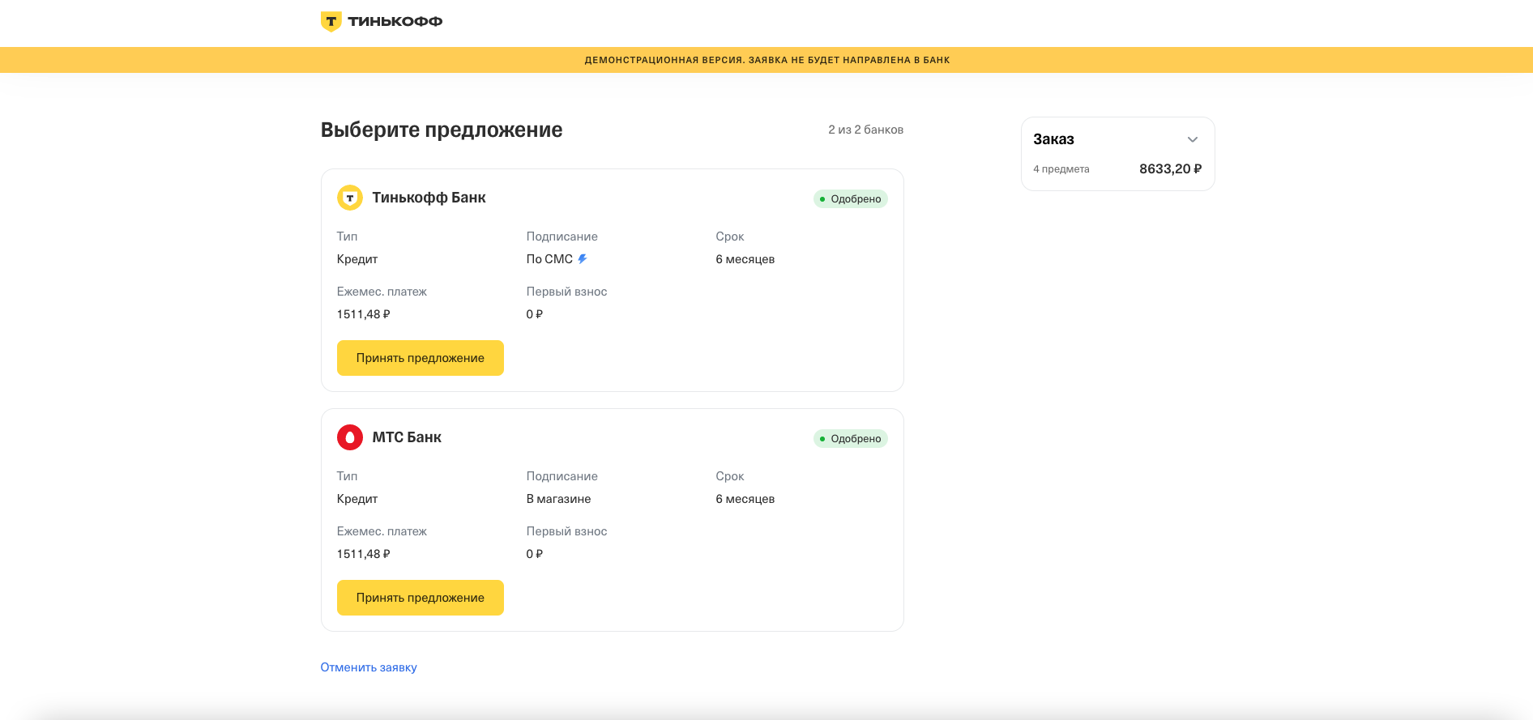Click the 2 из 2 банков counter
Viewport: 1533px width, 720px height.
click(x=865, y=130)
